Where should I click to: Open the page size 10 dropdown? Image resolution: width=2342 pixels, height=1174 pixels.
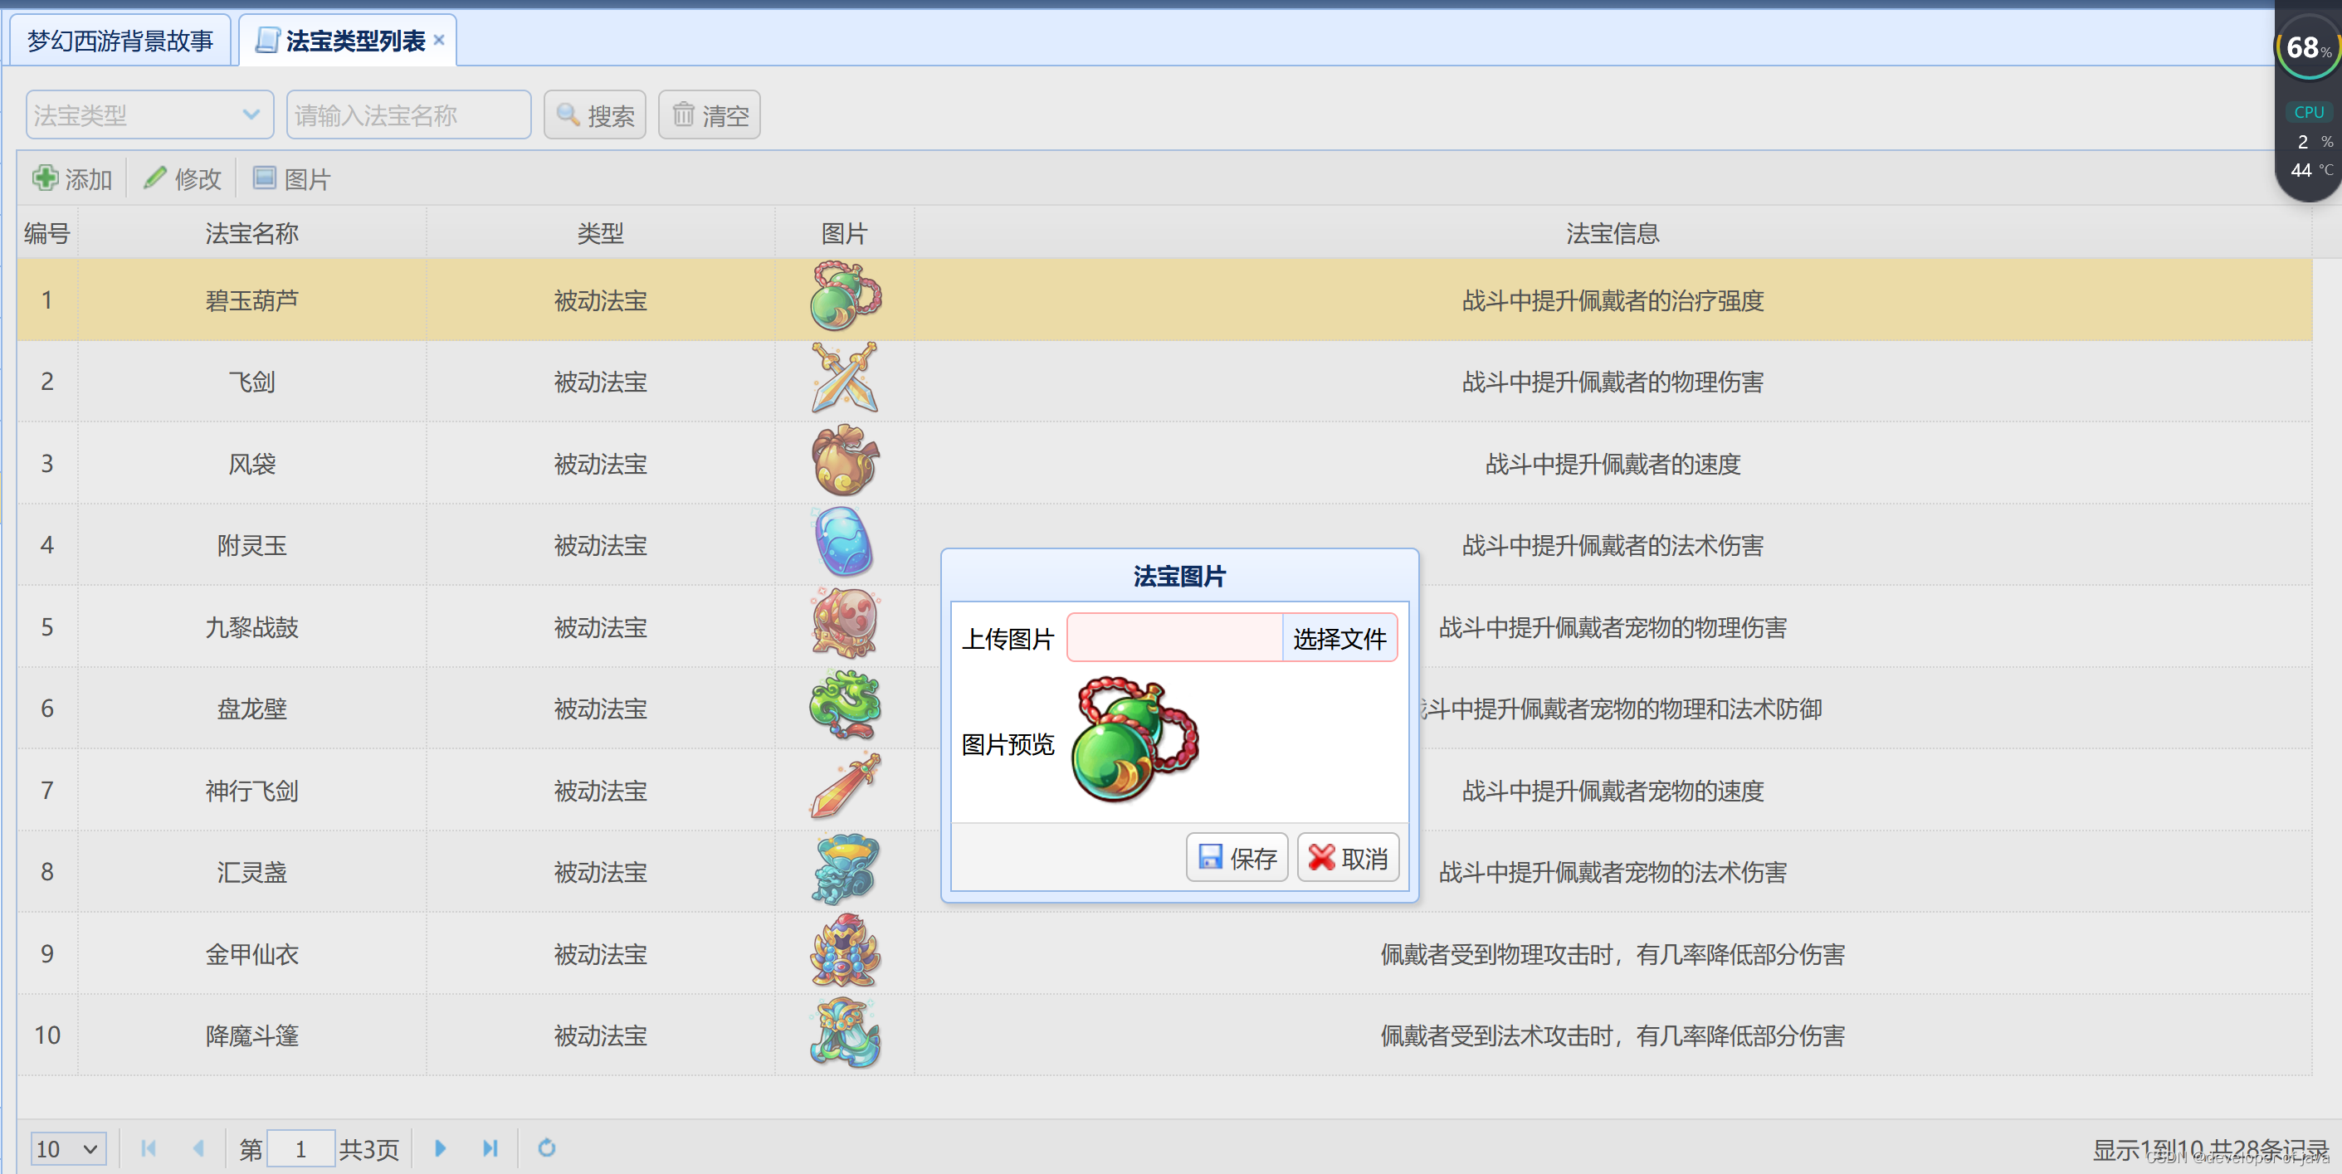[x=68, y=1148]
